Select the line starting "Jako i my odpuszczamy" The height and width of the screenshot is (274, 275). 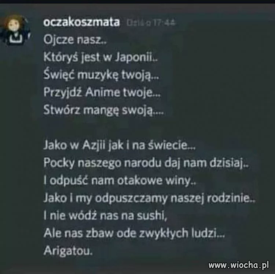150,198
